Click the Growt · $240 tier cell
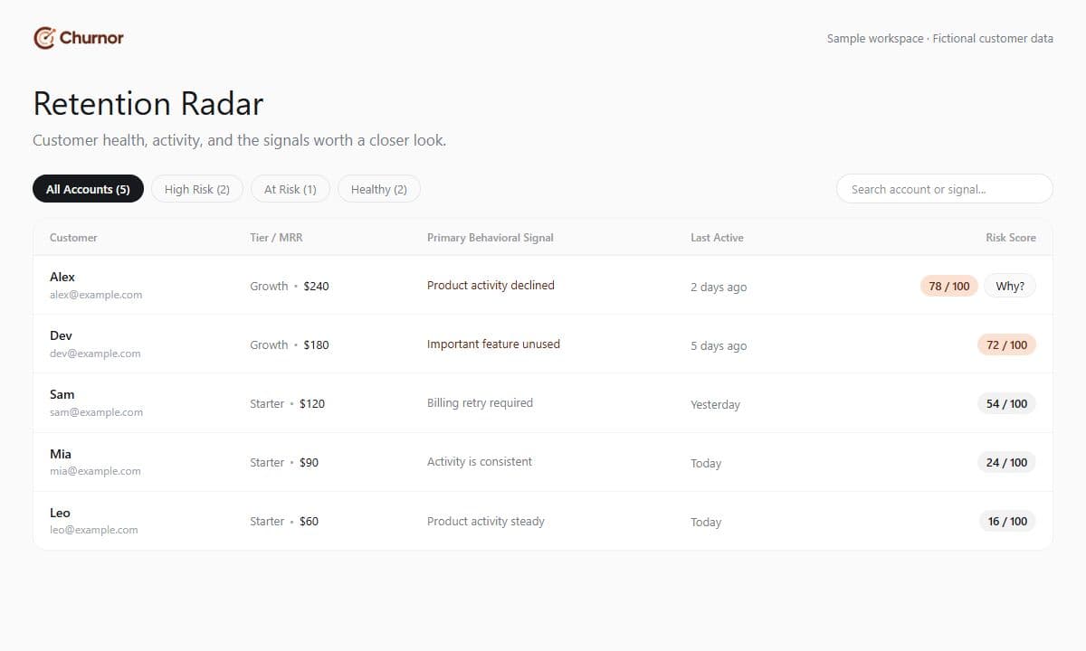1086x651 pixels. [x=290, y=286]
